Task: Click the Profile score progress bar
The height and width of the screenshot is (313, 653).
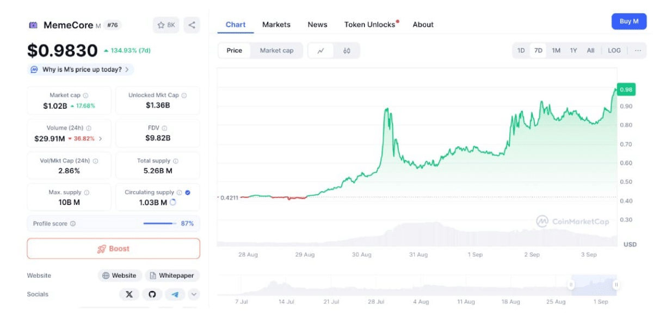Action: [x=159, y=223]
